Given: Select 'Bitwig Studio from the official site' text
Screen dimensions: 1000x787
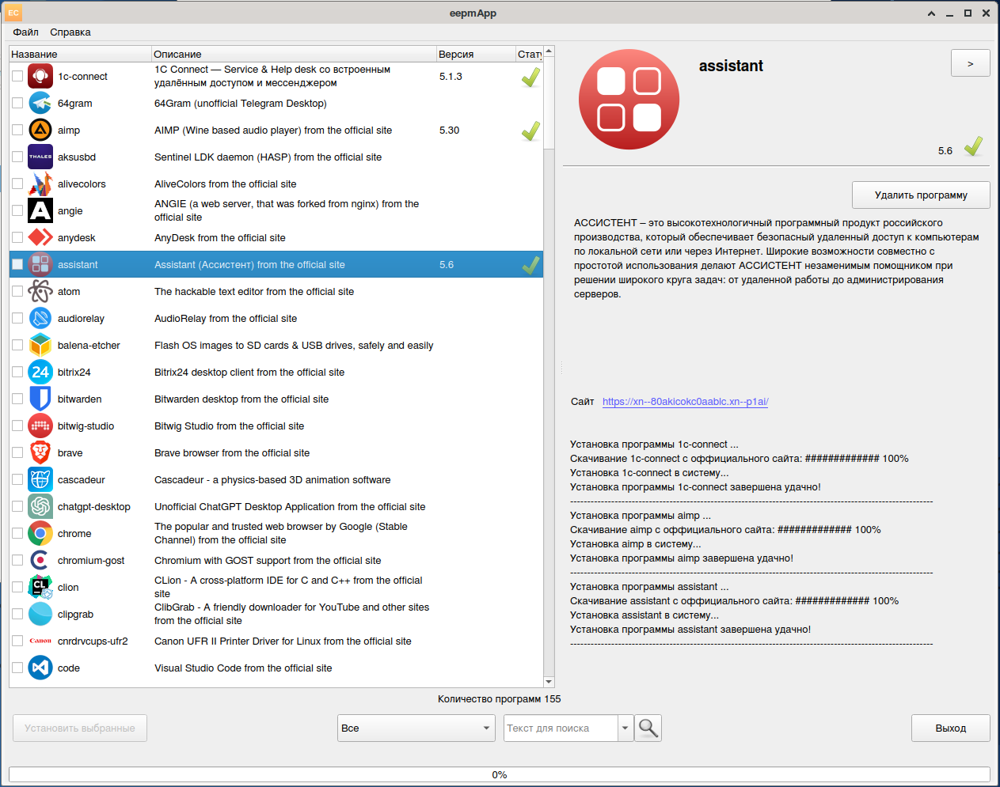Looking at the screenshot, I should tap(230, 426).
